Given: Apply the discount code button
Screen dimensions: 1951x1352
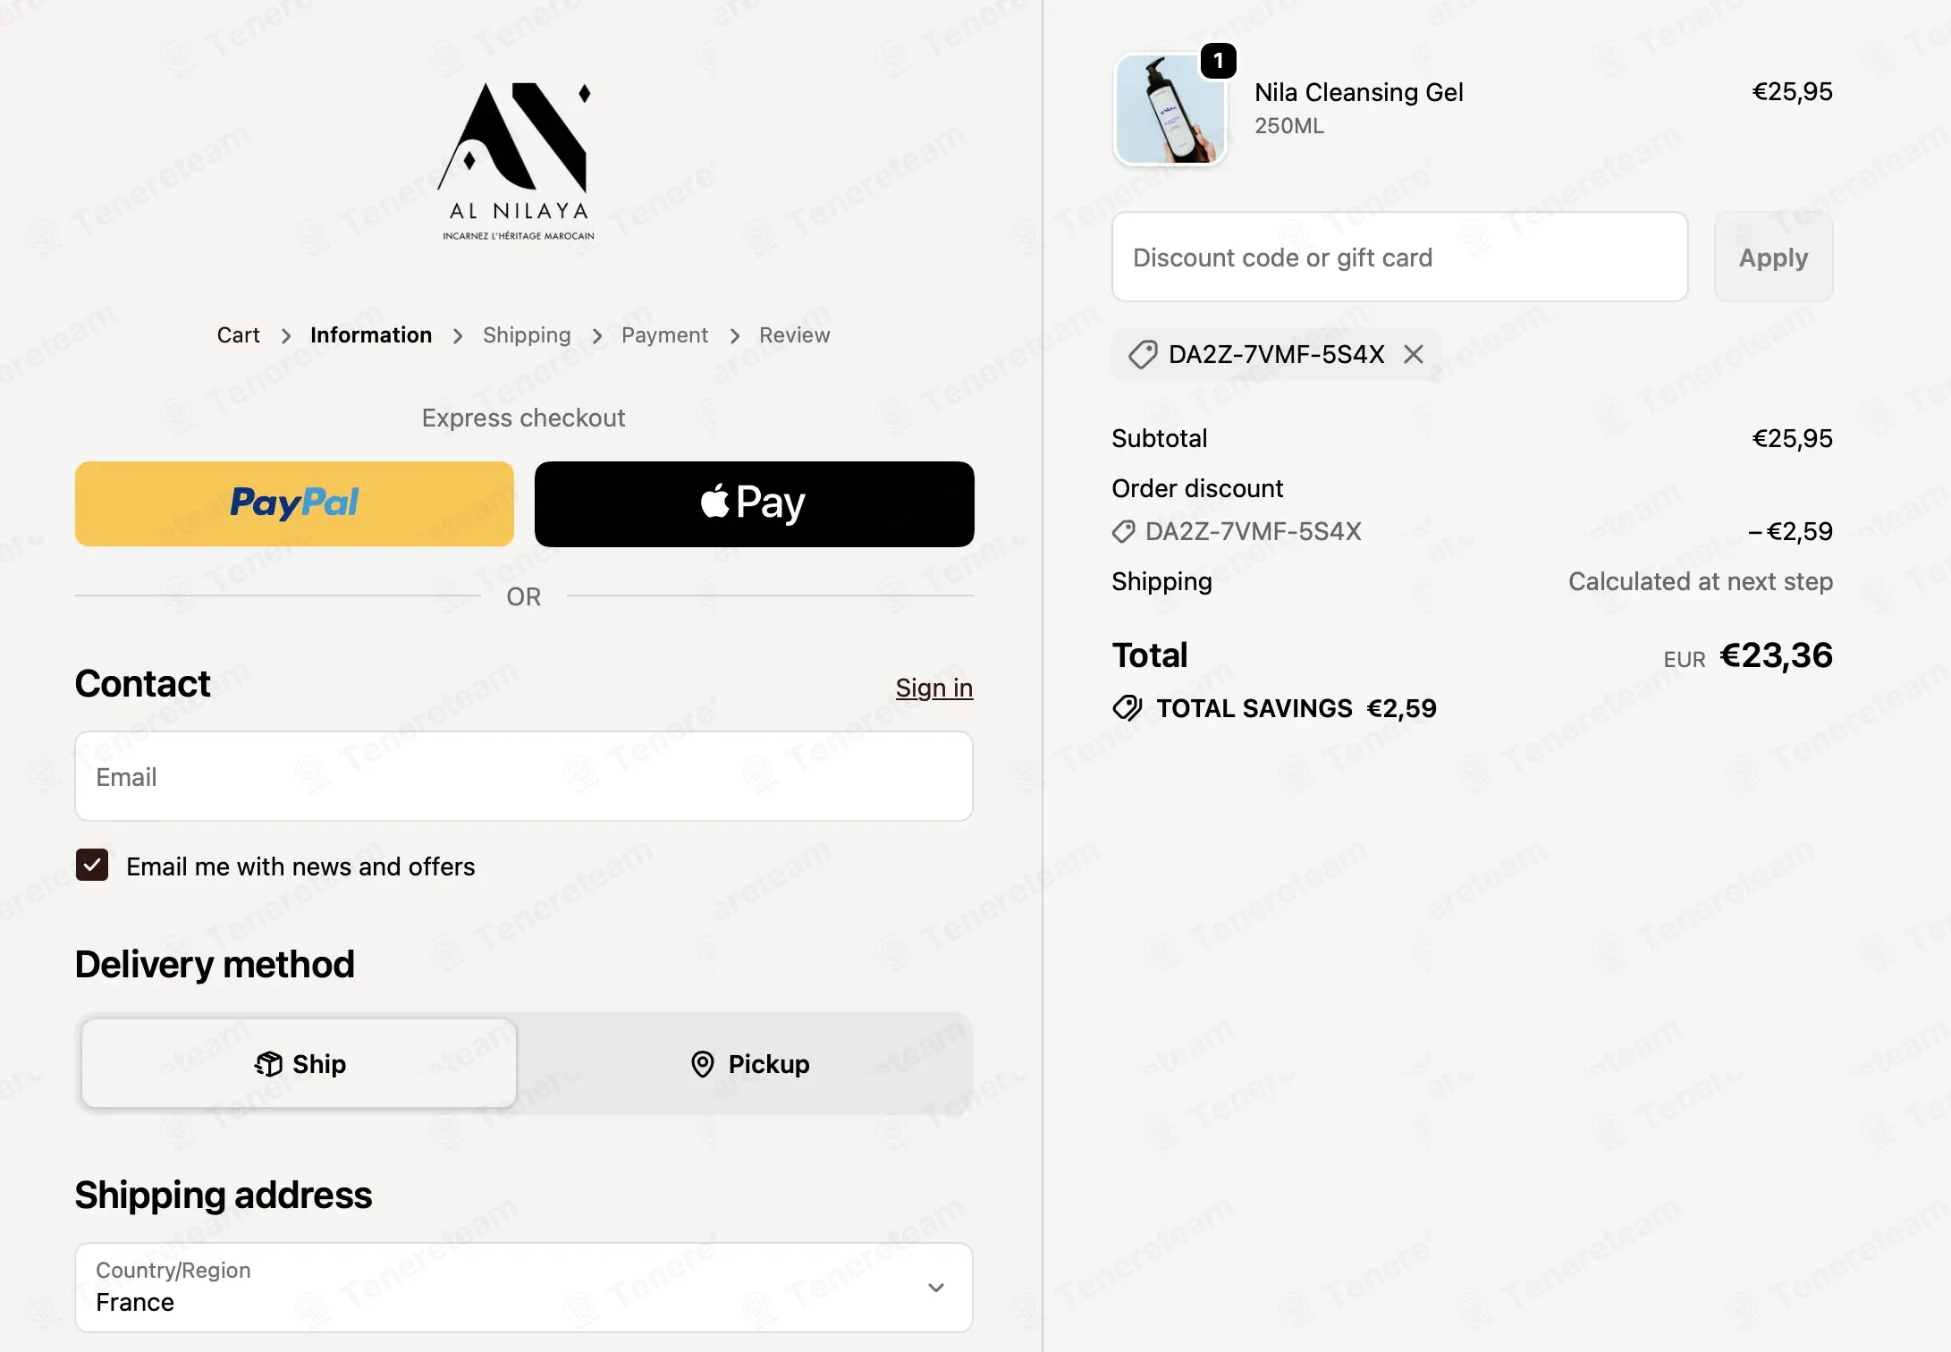Looking at the screenshot, I should tap(1773, 258).
